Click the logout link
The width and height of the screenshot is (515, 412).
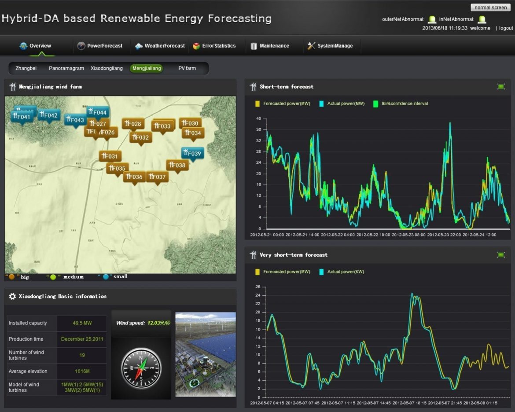505,28
